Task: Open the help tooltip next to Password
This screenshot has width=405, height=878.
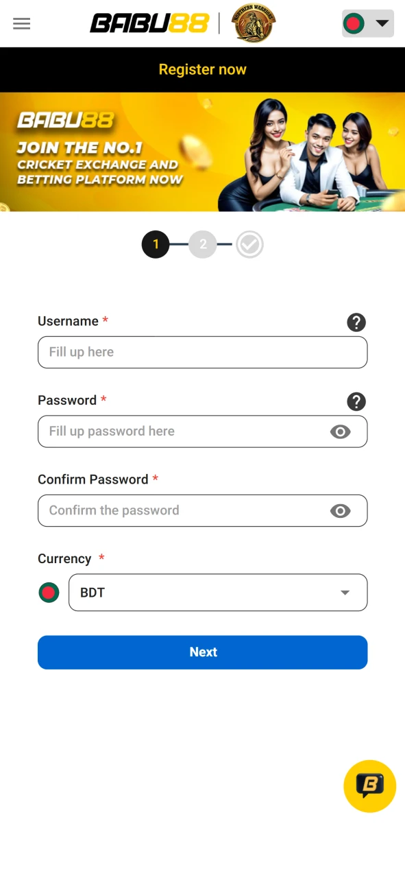Action: [x=356, y=402]
